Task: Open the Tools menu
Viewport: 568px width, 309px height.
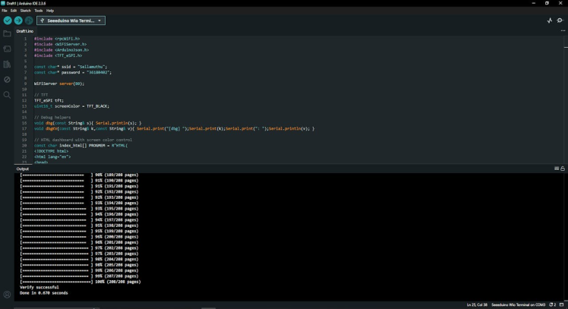Action: pos(39,11)
